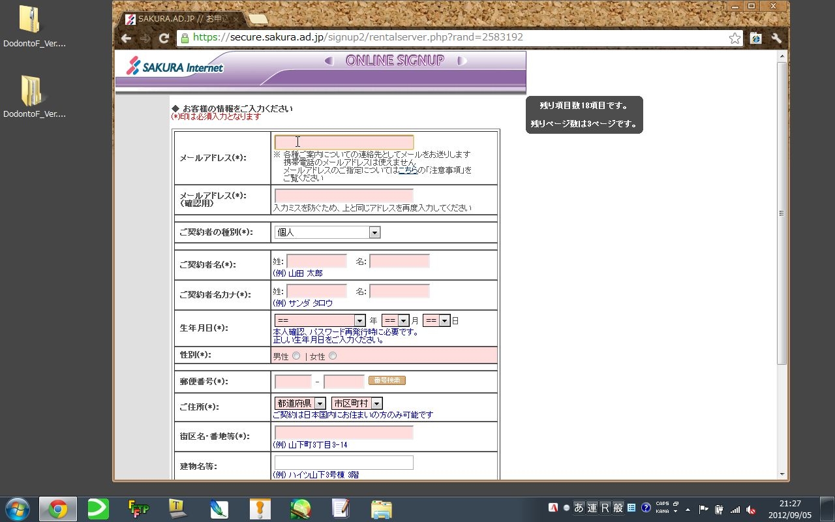Click the (例) 山田 太郎 example text
Viewport: 835px width, 522px height.
[297, 273]
